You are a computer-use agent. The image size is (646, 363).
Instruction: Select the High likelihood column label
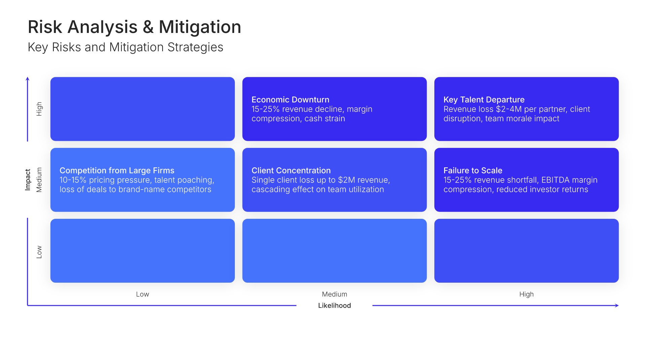(526, 294)
